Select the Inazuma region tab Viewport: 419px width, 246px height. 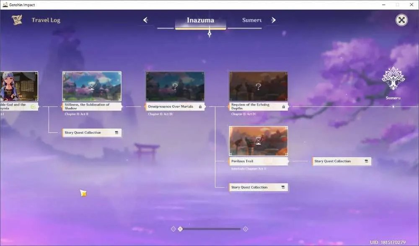click(200, 20)
